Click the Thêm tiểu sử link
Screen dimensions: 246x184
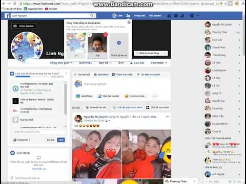pyautogui.click(x=39, y=169)
